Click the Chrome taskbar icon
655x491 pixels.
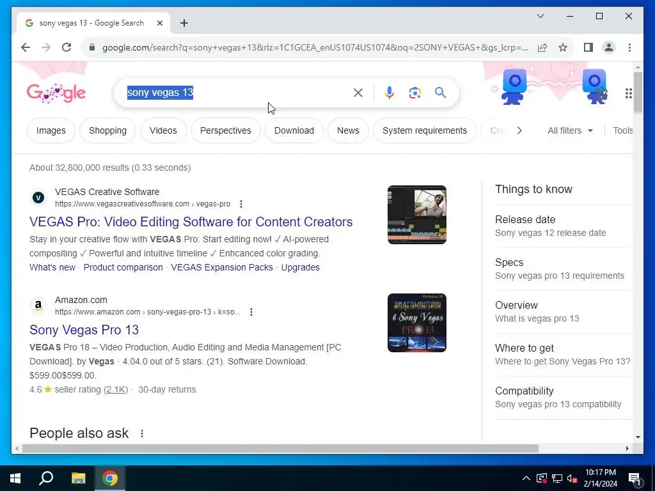(110, 478)
